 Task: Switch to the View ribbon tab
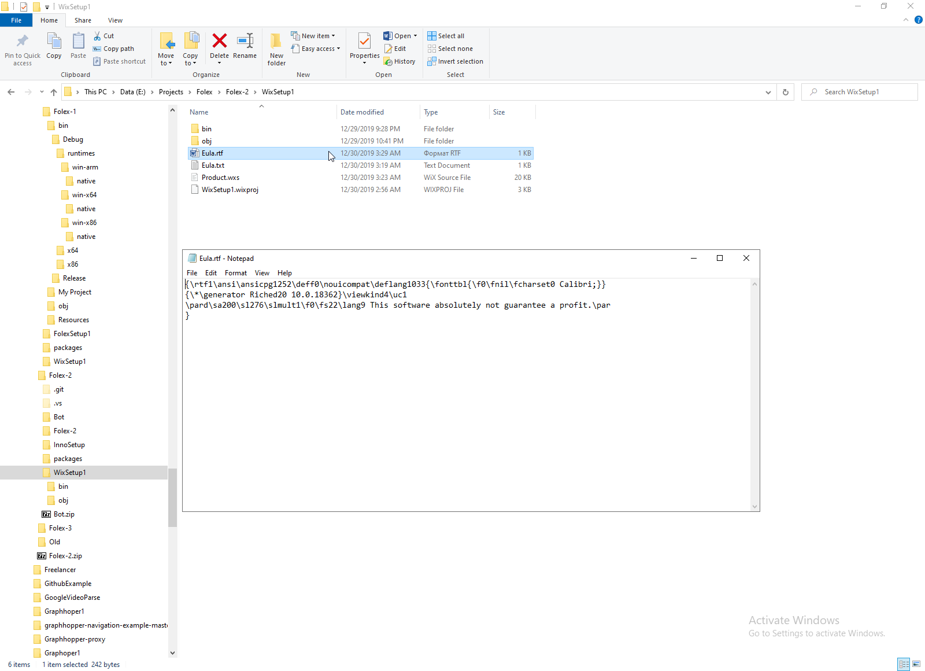[x=115, y=20]
